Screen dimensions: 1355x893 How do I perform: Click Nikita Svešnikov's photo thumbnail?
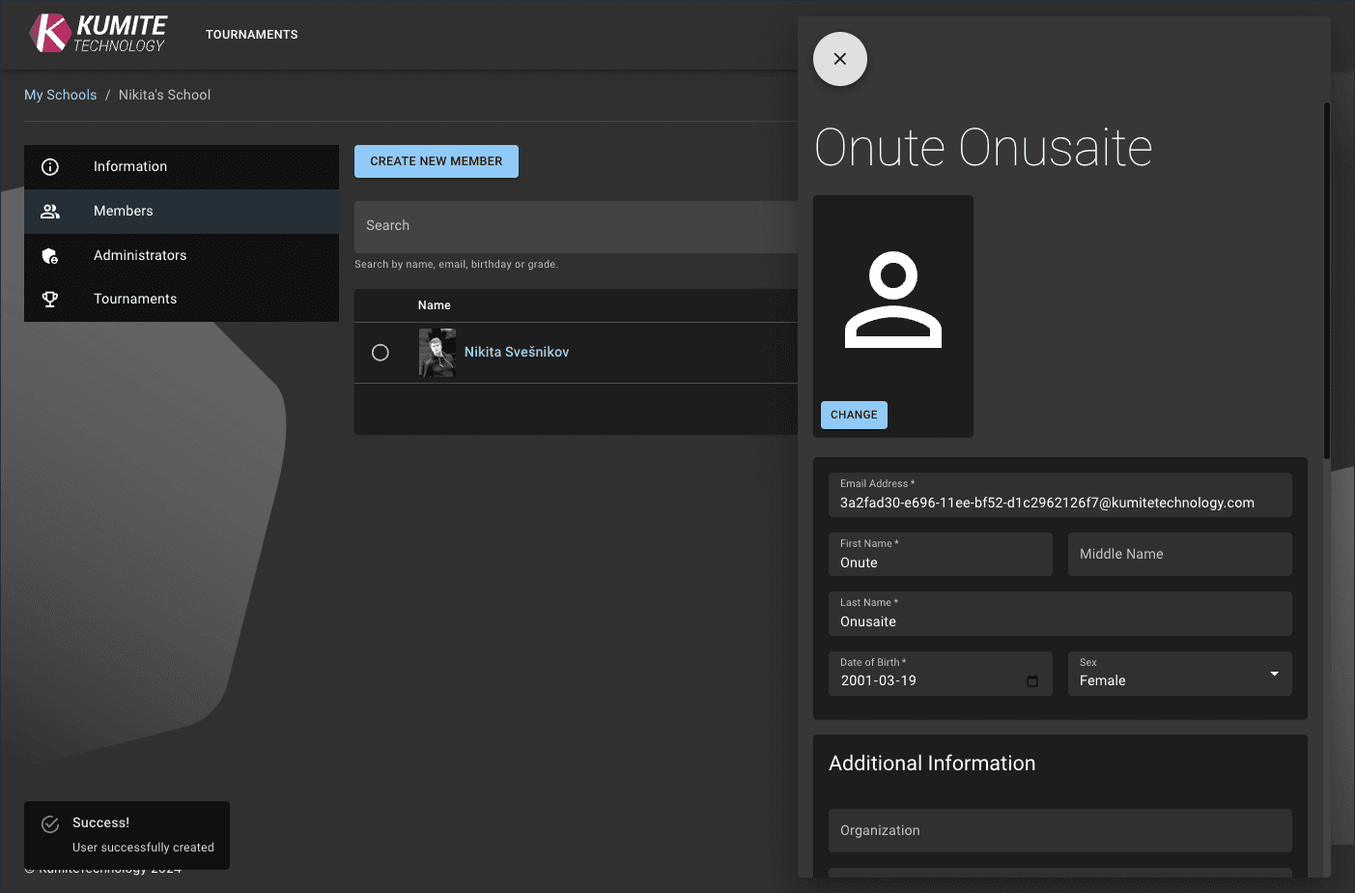[437, 352]
